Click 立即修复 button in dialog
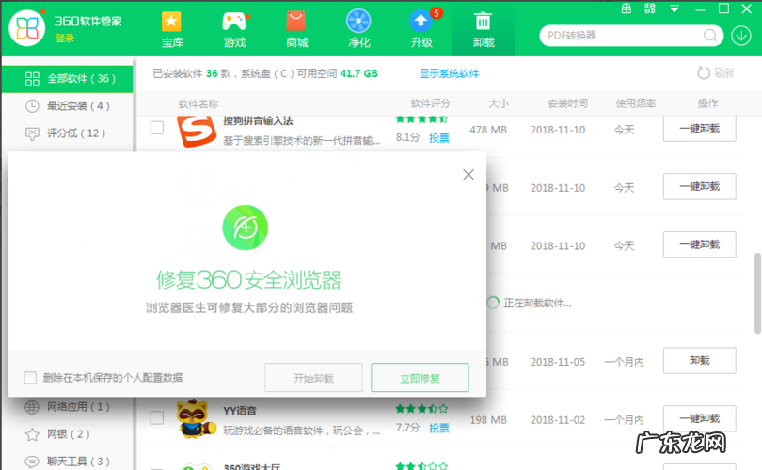The height and width of the screenshot is (470, 762). (420, 378)
